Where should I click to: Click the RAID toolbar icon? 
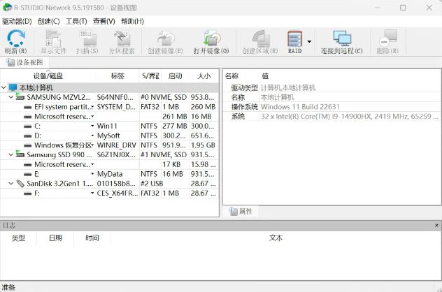tap(294, 41)
